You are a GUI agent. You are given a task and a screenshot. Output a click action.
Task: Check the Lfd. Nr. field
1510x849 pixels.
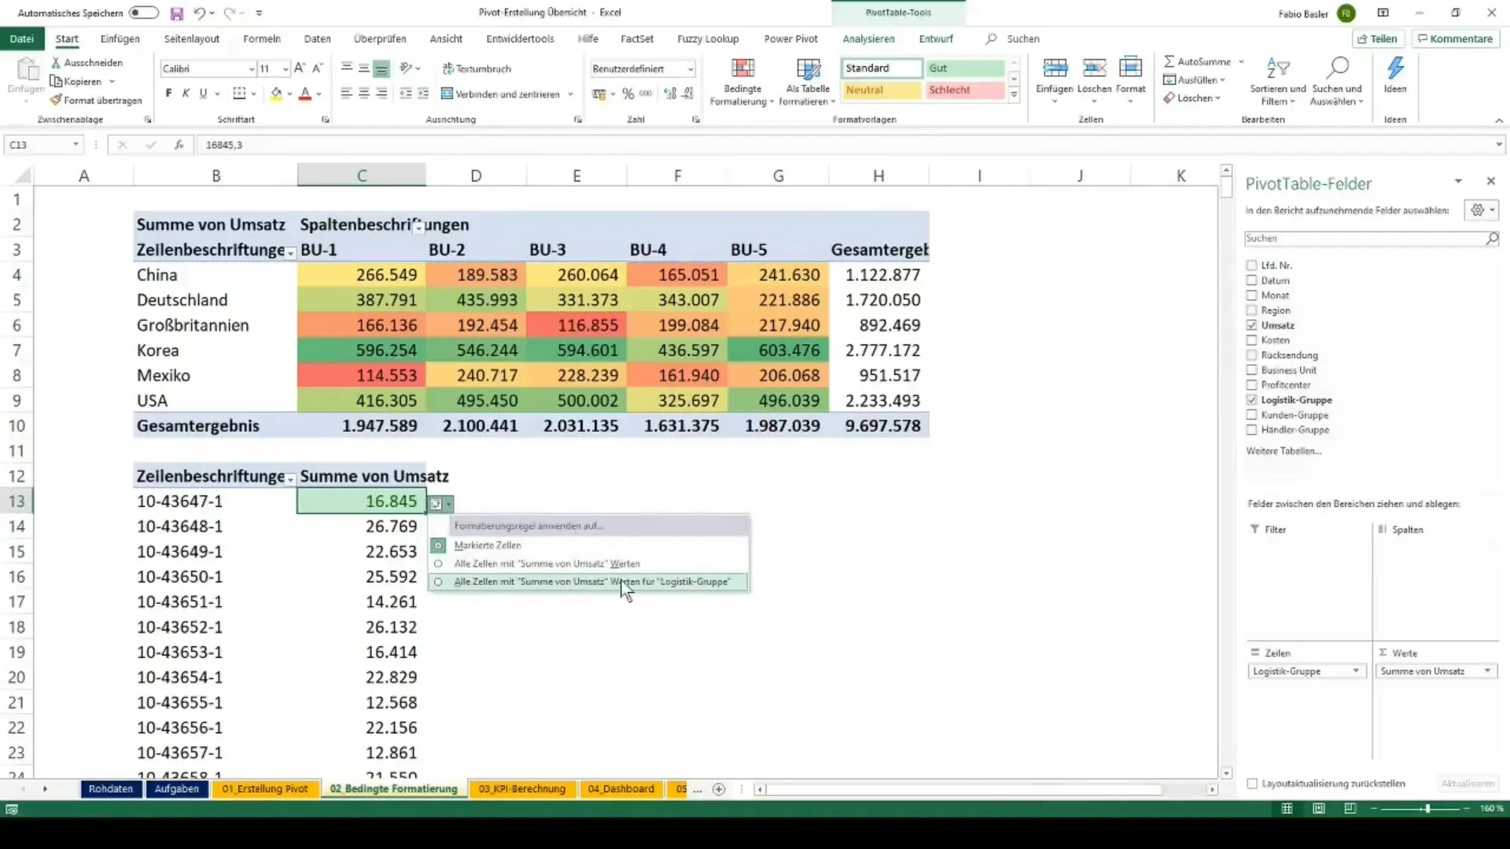[x=1251, y=265]
